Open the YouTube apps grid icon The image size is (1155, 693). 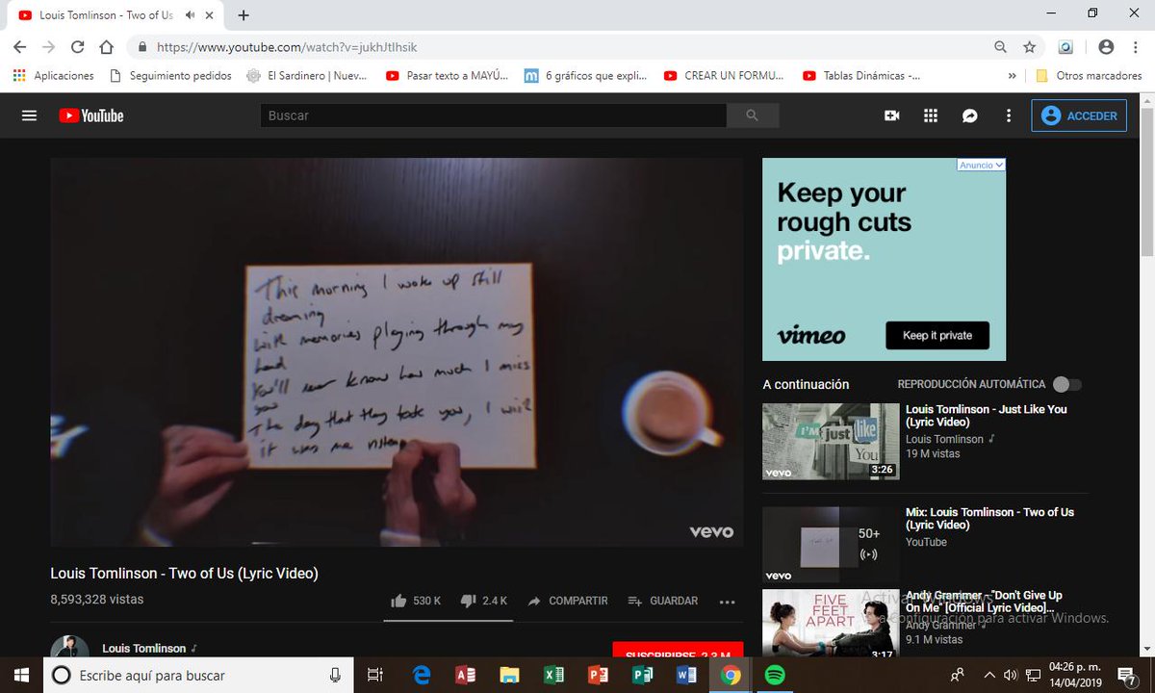click(931, 115)
